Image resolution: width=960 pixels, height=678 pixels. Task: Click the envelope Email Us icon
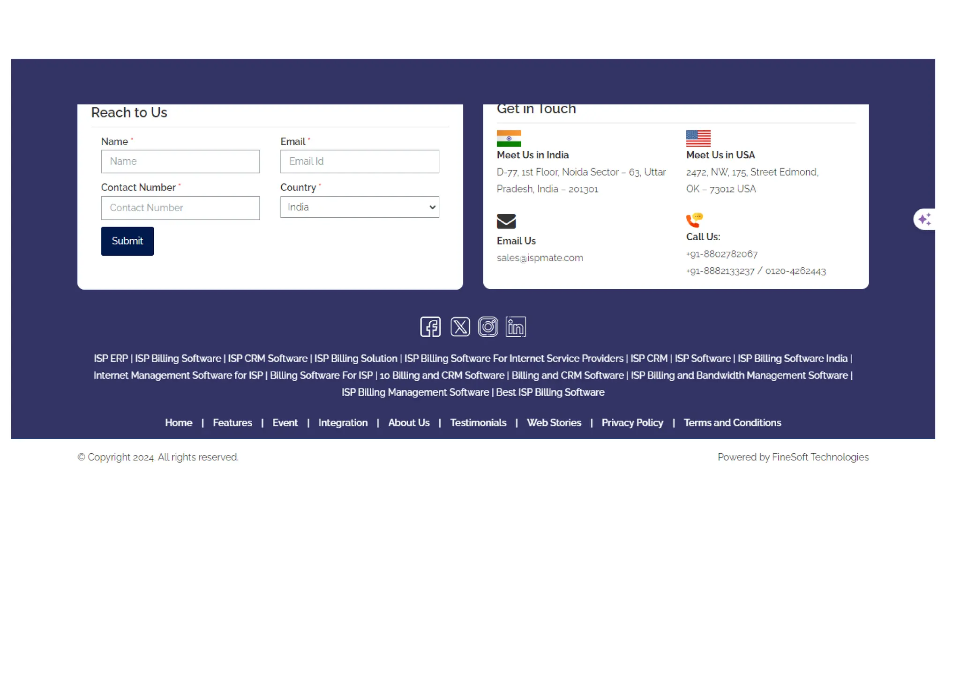tap(506, 221)
